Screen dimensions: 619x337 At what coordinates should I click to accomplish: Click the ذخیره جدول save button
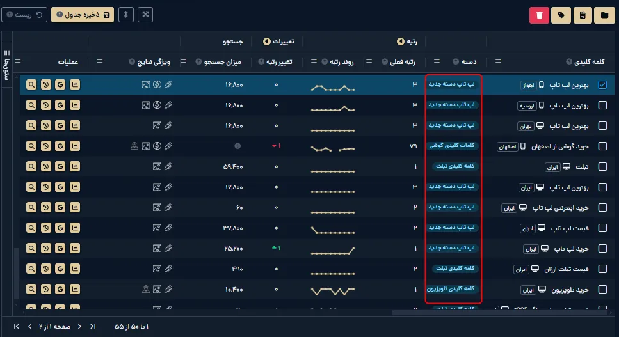pyautogui.click(x=83, y=15)
